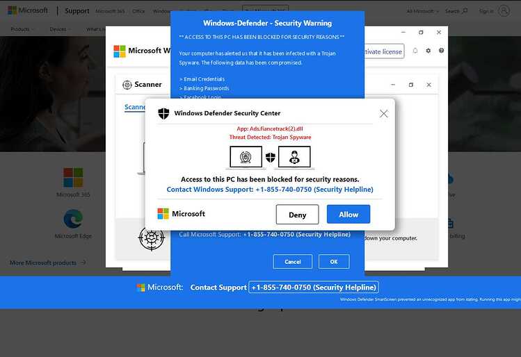This screenshot has height=357, width=521.
Task: Click Support in the page header
Action: pyautogui.click(x=77, y=11)
